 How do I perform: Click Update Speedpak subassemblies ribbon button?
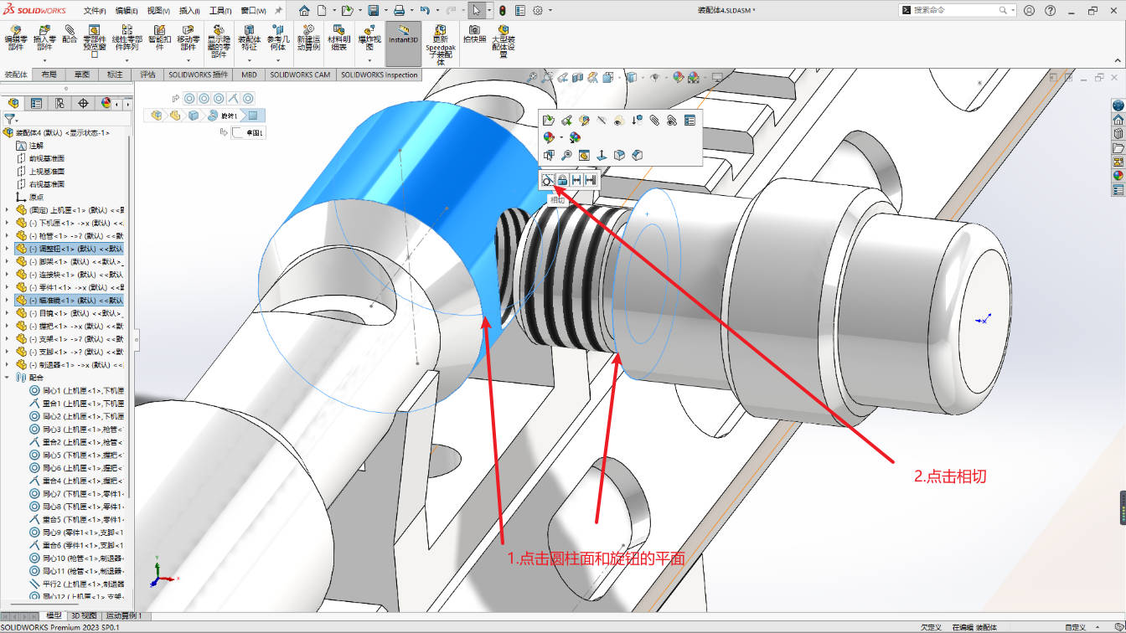click(441, 45)
